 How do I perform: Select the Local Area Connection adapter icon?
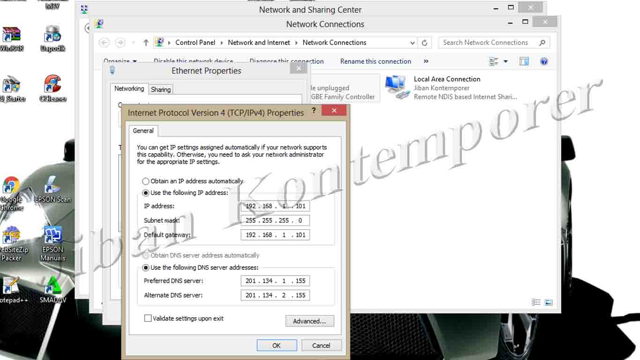[x=397, y=88]
